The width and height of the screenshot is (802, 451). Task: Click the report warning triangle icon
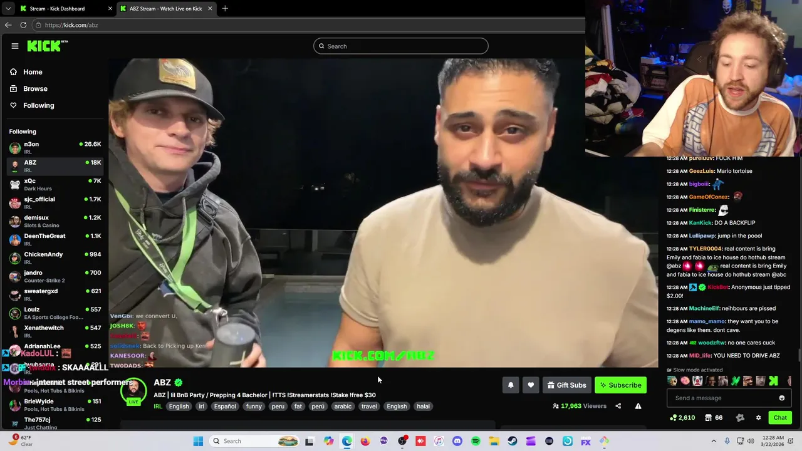638,406
